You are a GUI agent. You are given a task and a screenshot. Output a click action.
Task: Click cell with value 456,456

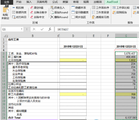[126, 57]
